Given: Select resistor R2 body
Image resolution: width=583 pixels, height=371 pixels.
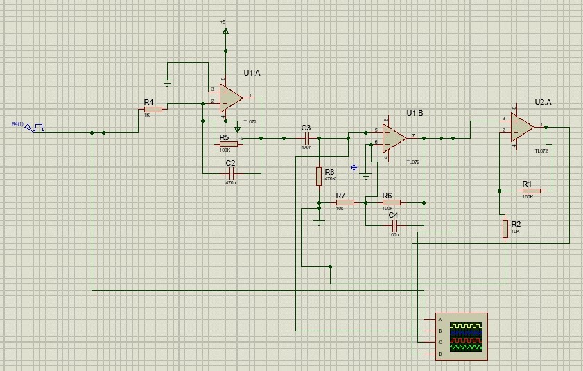Looking at the screenshot, I should [x=505, y=228].
